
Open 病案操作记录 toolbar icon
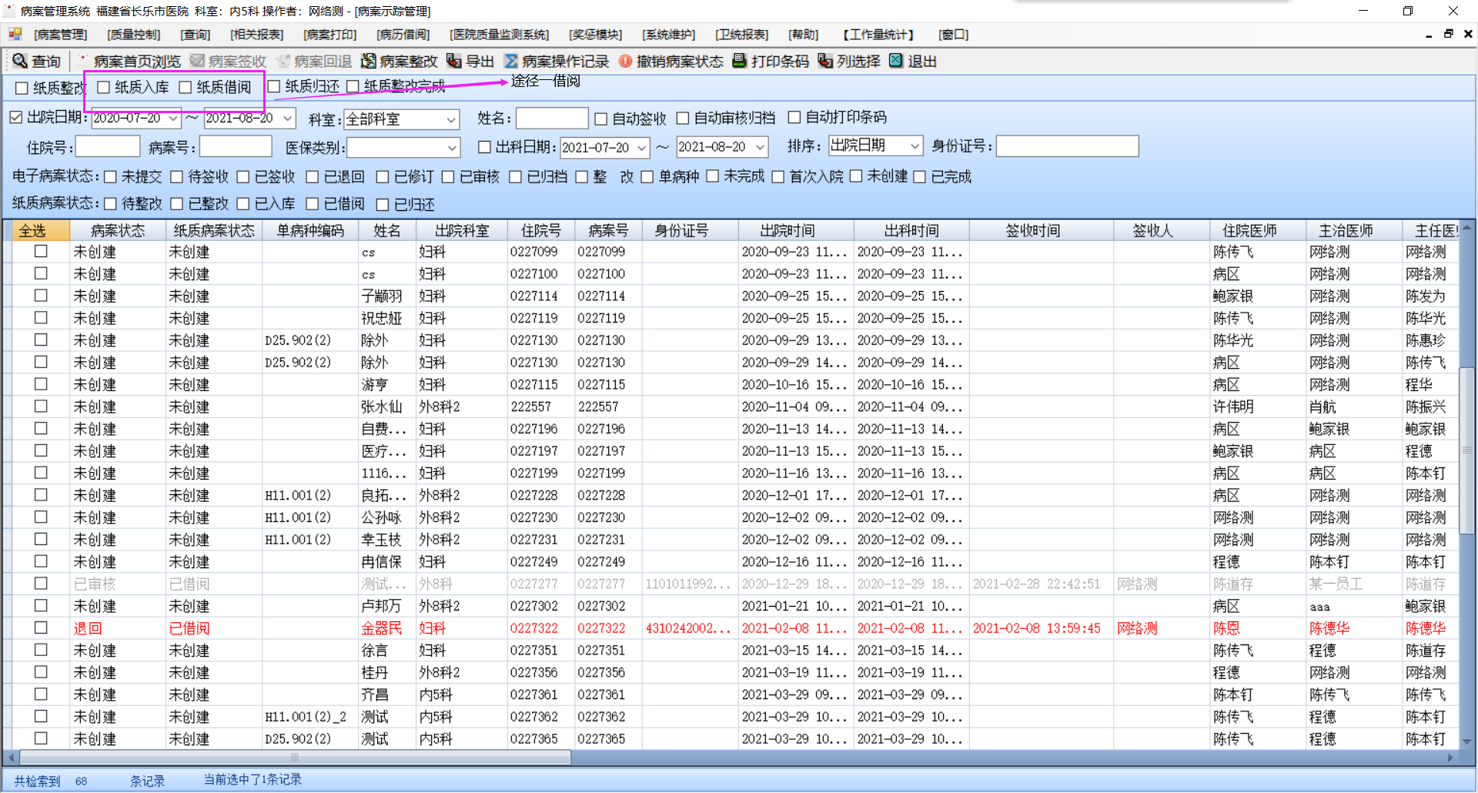click(x=511, y=61)
